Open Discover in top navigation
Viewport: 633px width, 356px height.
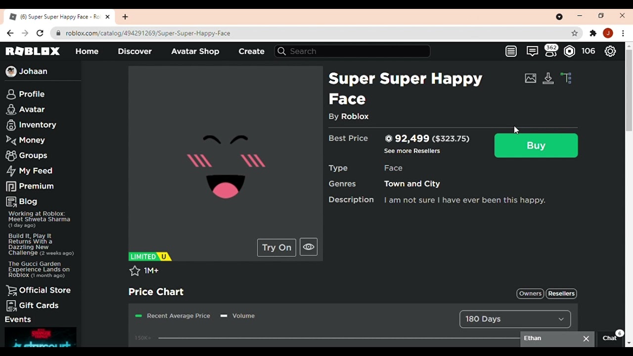tap(135, 51)
